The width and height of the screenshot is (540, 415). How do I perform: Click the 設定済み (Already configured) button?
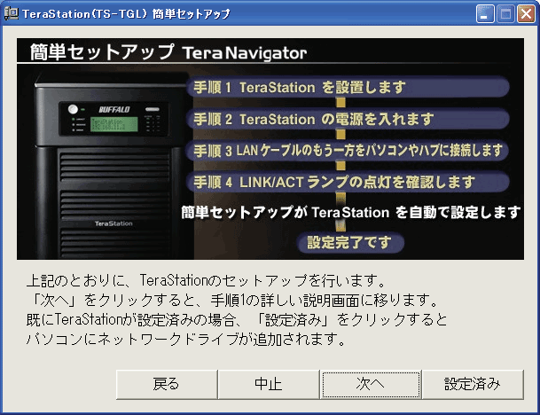(473, 384)
